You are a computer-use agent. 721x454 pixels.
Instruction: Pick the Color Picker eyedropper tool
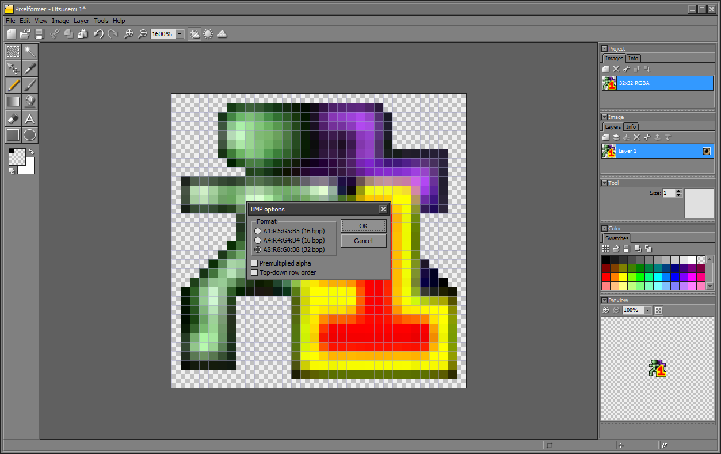point(30,68)
